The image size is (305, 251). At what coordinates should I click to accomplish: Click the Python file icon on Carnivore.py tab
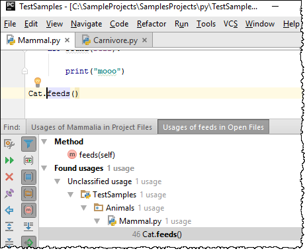pyautogui.click(x=86, y=40)
